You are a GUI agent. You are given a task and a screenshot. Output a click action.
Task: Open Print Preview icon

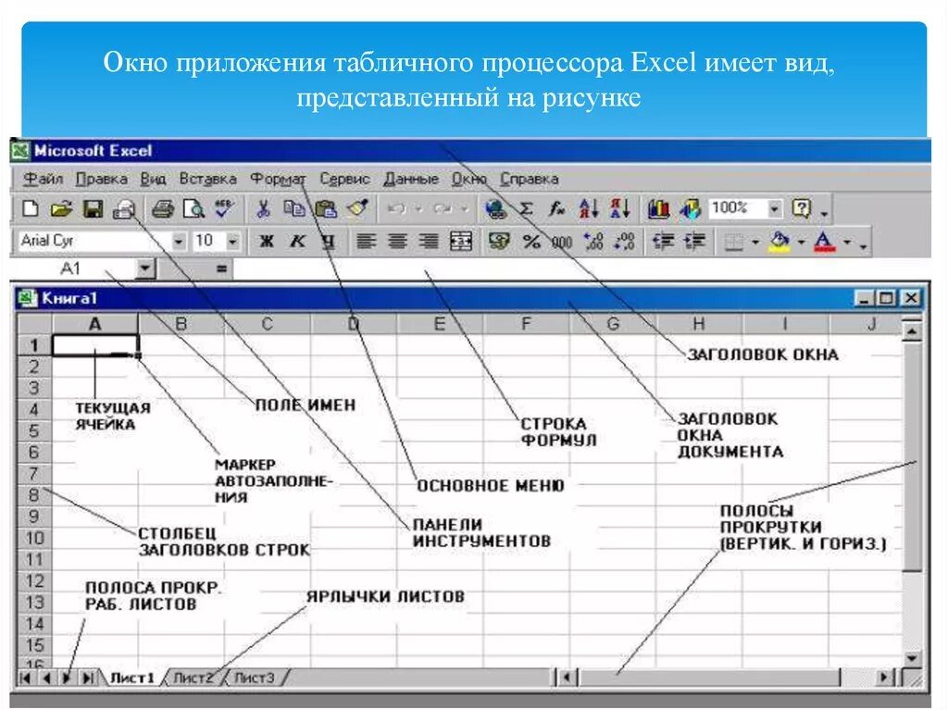tap(193, 209)
